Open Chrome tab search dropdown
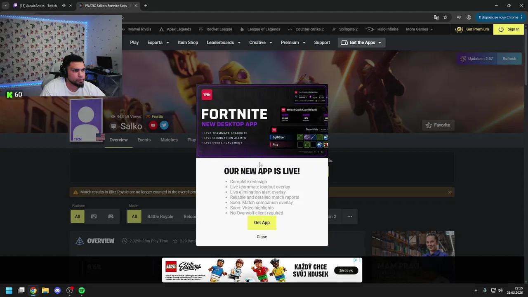Image resolution: width=528 pixels, height=297 pixels. pyautogui.click(x=5, y=6)
